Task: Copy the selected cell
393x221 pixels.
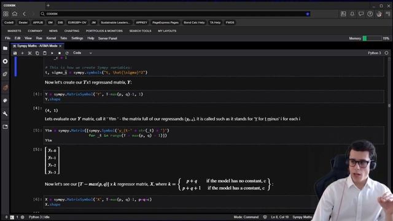Action: (x=37, y=53)
